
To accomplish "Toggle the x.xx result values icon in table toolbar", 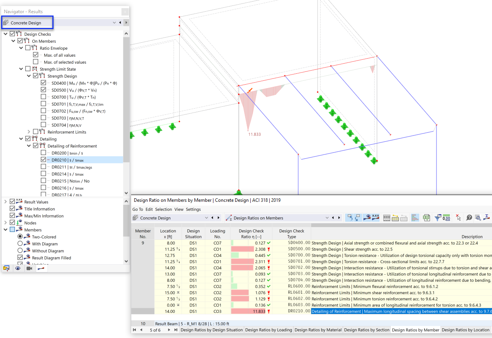I will (376, 218).
